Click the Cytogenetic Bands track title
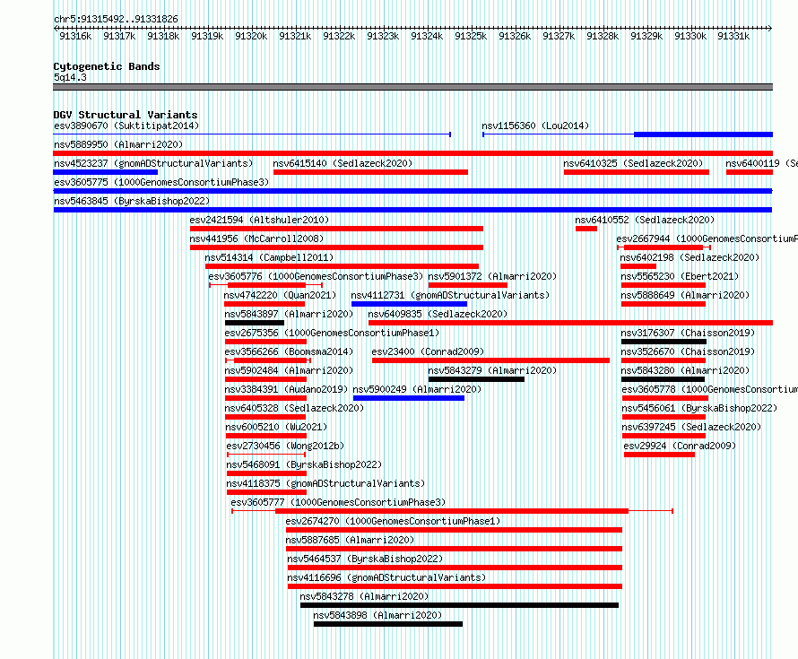This screenshot has width=798, height=659. tap(107, 66)
